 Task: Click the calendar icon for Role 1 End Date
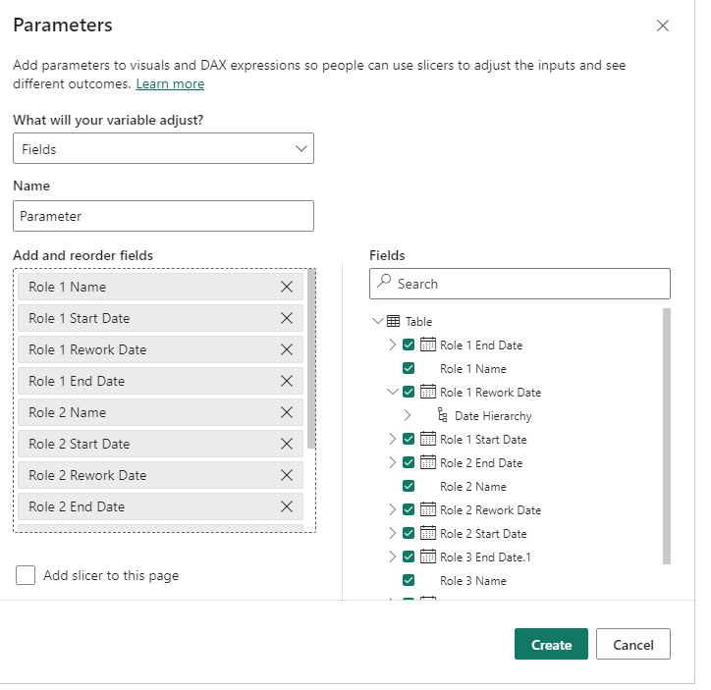pos(427,345)
